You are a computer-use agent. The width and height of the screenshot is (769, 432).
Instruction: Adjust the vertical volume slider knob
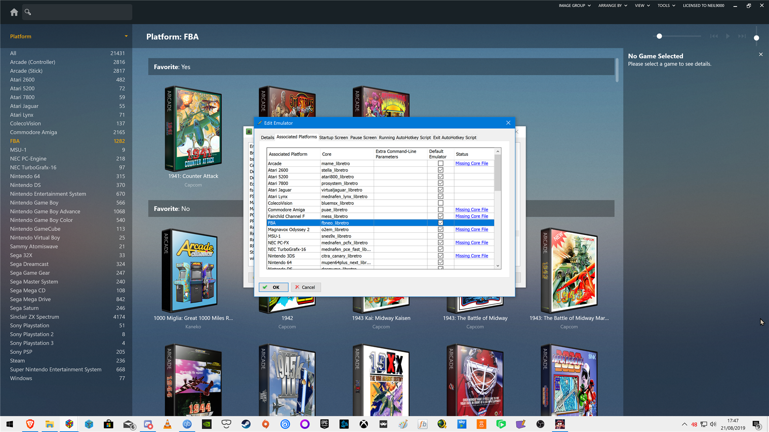pyautogui.click(x=756, y=38)
